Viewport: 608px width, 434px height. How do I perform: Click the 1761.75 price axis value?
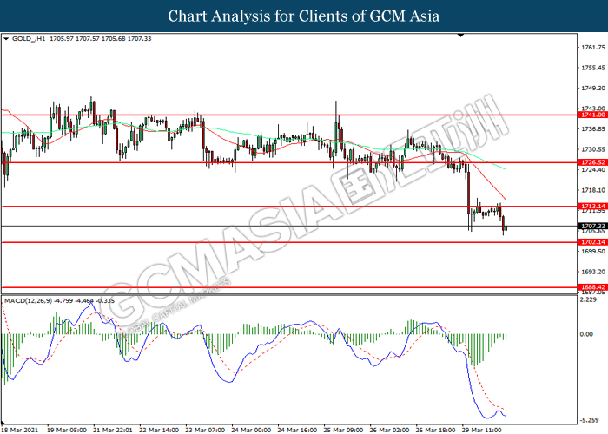(593, 47)
